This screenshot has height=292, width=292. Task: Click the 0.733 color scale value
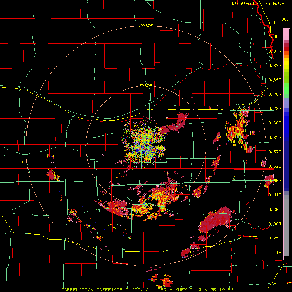(x=275, y=109)
